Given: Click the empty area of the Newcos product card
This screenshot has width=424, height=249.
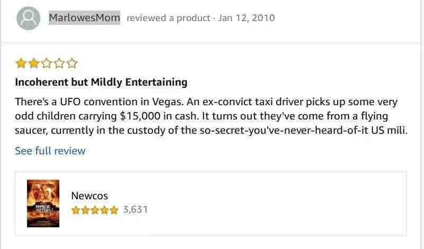Looking at the screenshot, I should [x=270, y=204].
